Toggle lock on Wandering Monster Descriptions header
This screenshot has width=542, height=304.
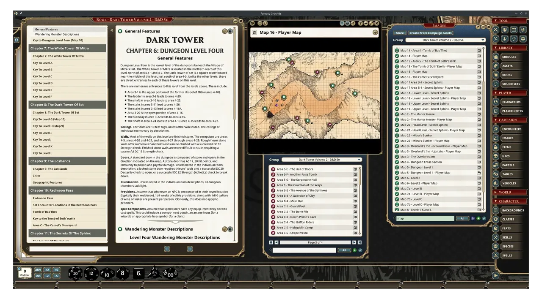[x=230, y=229]
